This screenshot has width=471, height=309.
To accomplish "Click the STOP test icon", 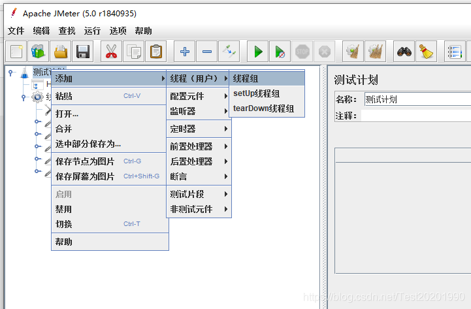I will (x=302, y=52).
